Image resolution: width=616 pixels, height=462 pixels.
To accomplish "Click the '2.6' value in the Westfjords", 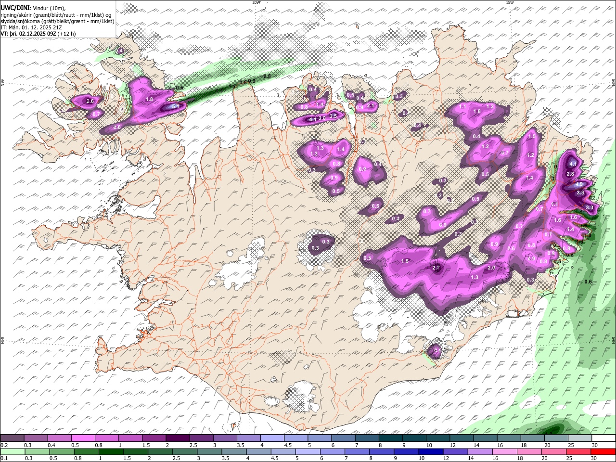I will 90,102.
